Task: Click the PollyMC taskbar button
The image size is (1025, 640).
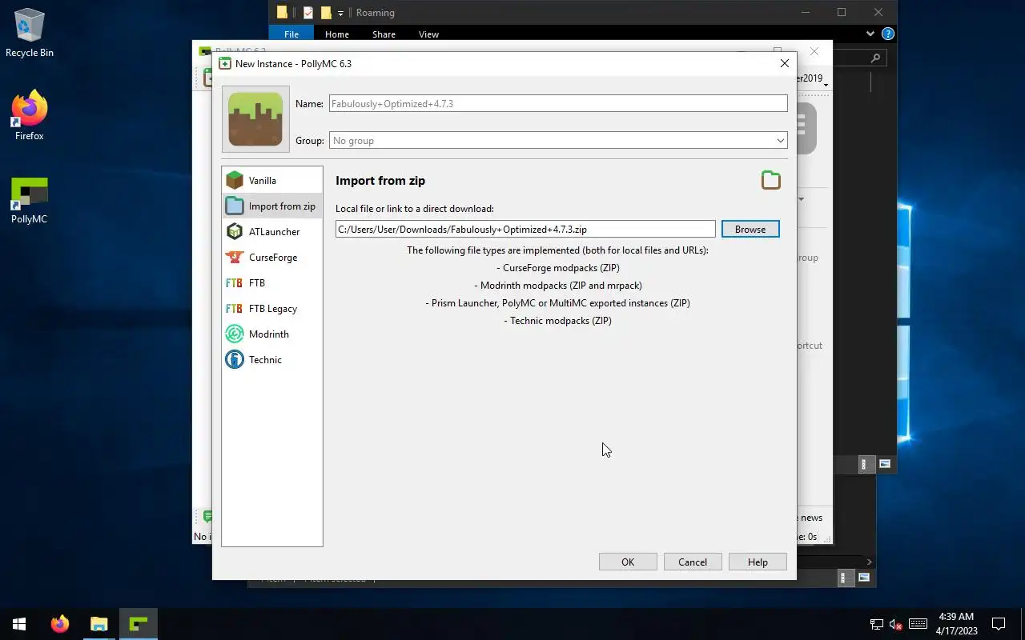Action: (139, 624)
